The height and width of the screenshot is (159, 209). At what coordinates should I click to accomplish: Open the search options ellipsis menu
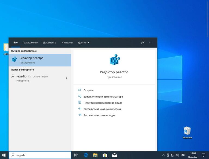click(151, 42)
